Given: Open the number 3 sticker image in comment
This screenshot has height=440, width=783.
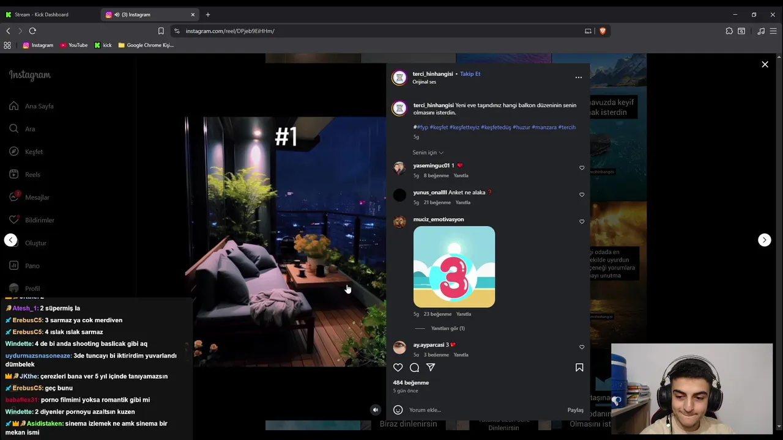Looking at the screenshot, I should pyautogui.click(x=455, y=267).
